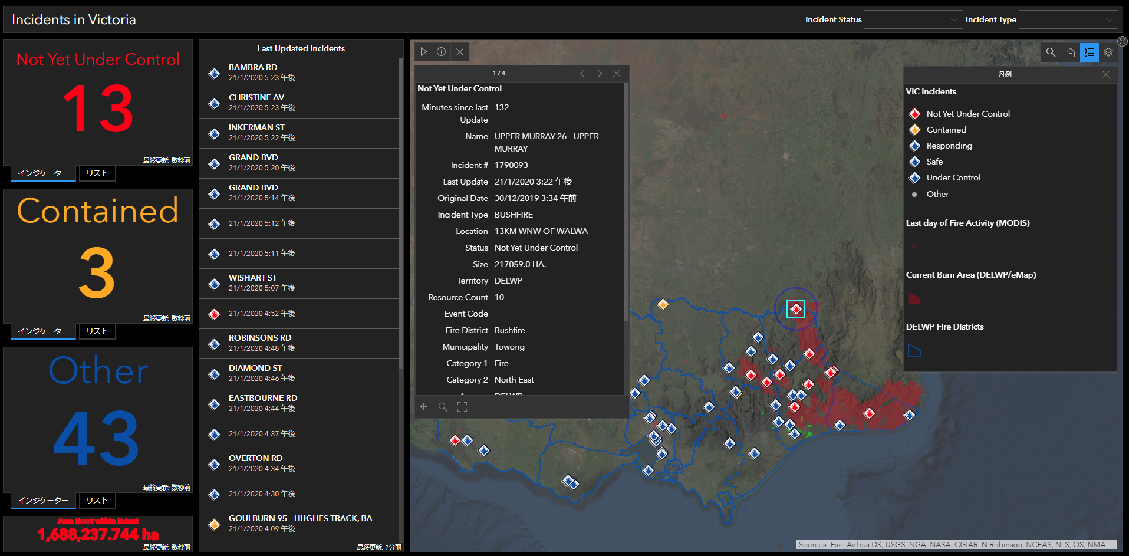Select インジケーター tab under Other

click(43, 501)
